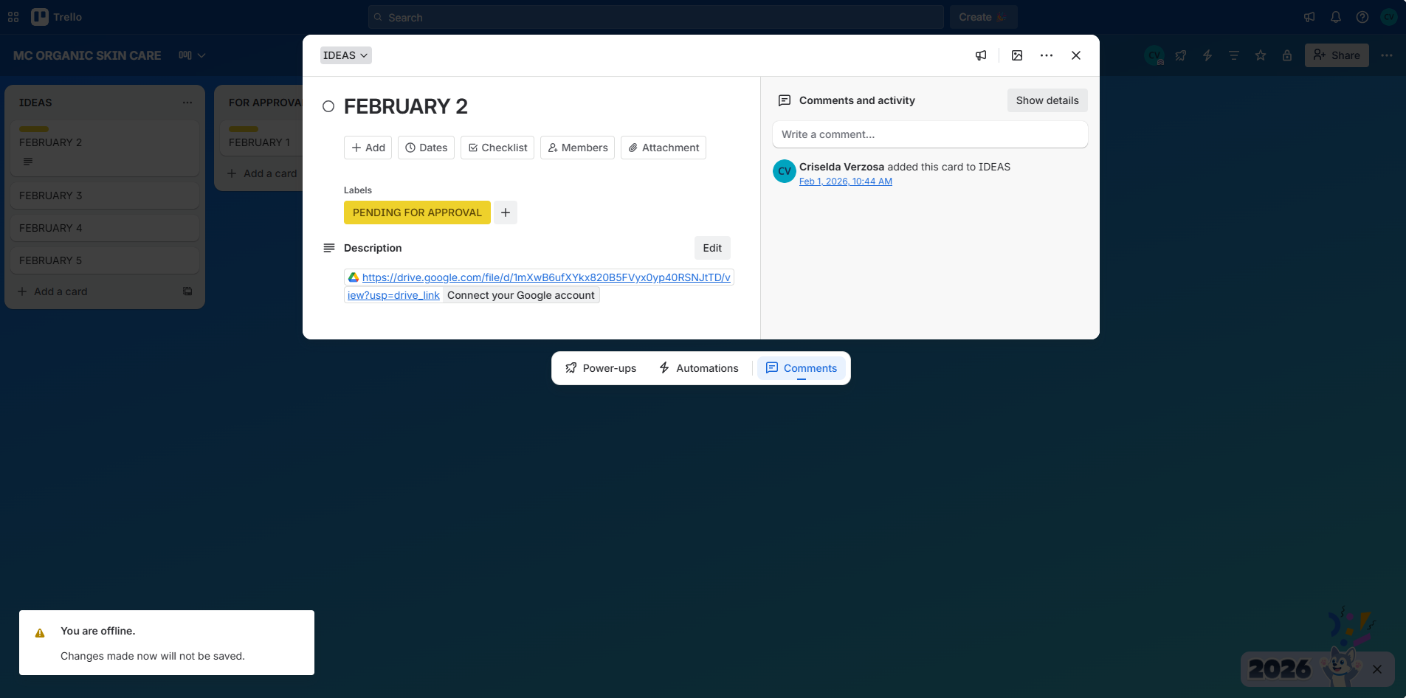Click Criselda Verzosa name in activity
Image resolution: width=1406 pixels, height=698 pixels.
(841, 167)
